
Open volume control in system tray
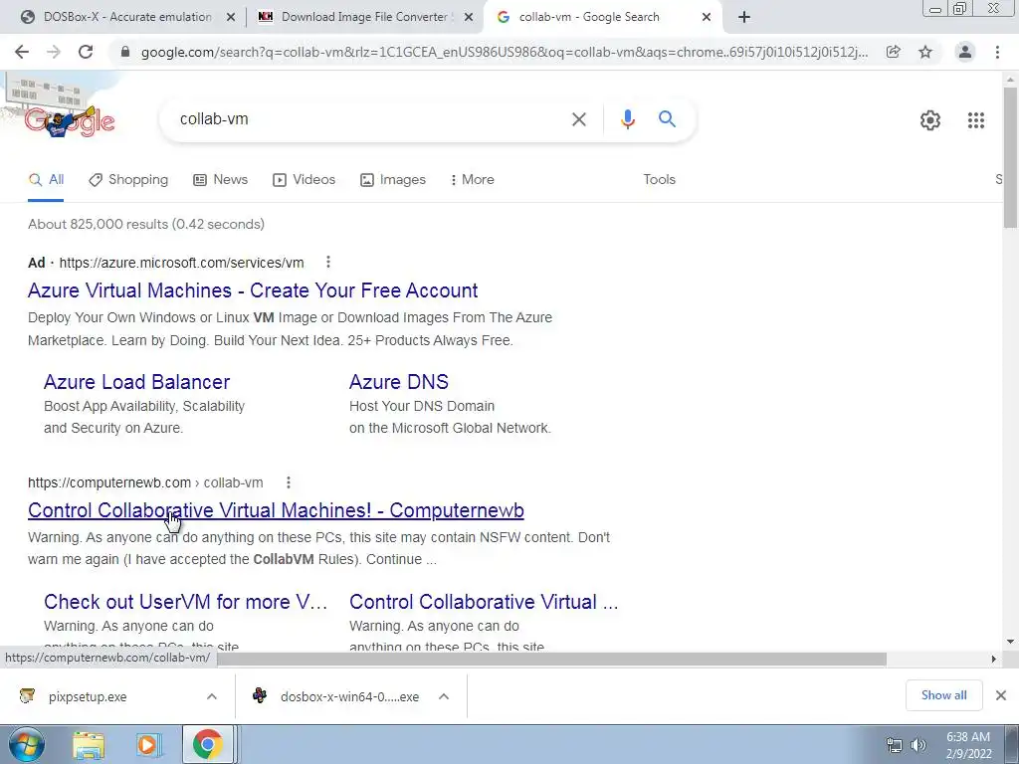(x=918, y=745)
